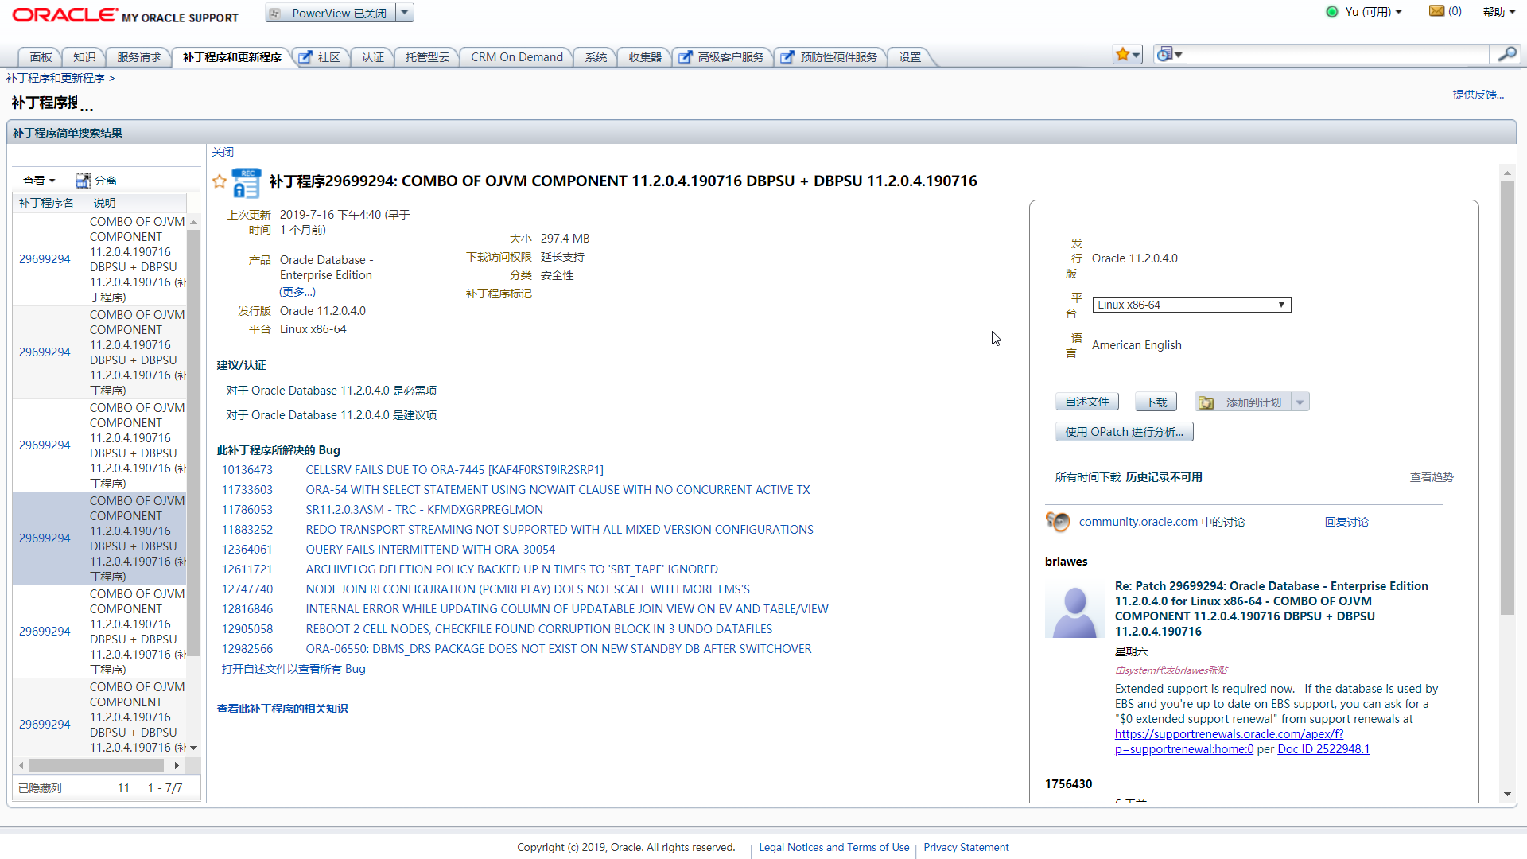This screenshot has height=859, width=1527.
Task: Toggle the favorite star beside patch 29699294 title
Action: tap(220, 181)
